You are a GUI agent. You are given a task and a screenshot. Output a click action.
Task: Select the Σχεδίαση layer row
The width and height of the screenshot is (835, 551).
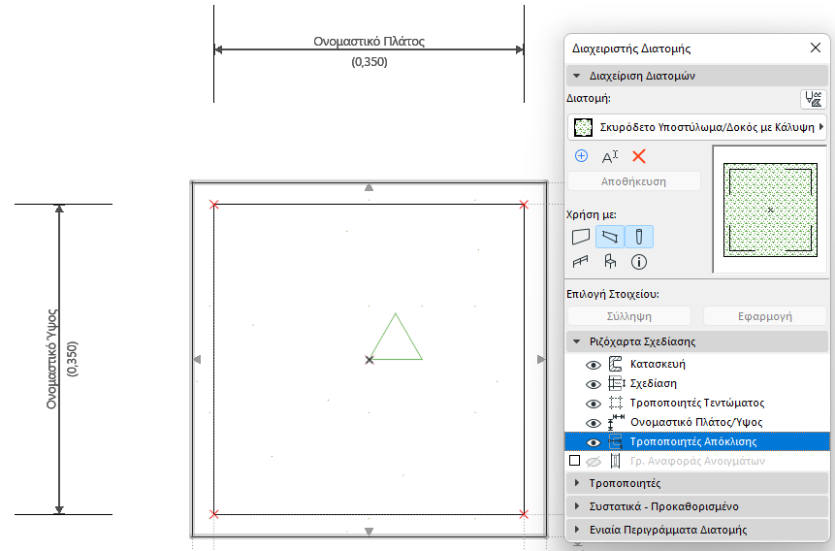pyautogui.click(x=697, y=383)
